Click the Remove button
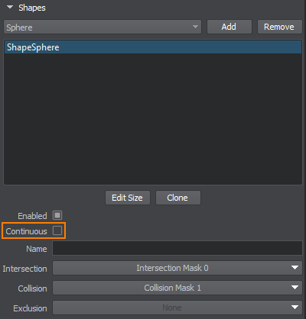Image resolution: width=306 pixels, height=319 pixels. click(x=279, y=27)
